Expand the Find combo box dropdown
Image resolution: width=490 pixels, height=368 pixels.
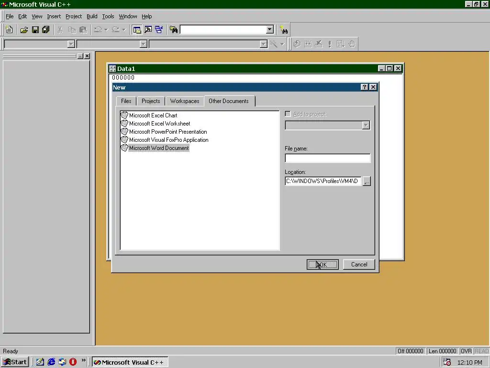270,30
